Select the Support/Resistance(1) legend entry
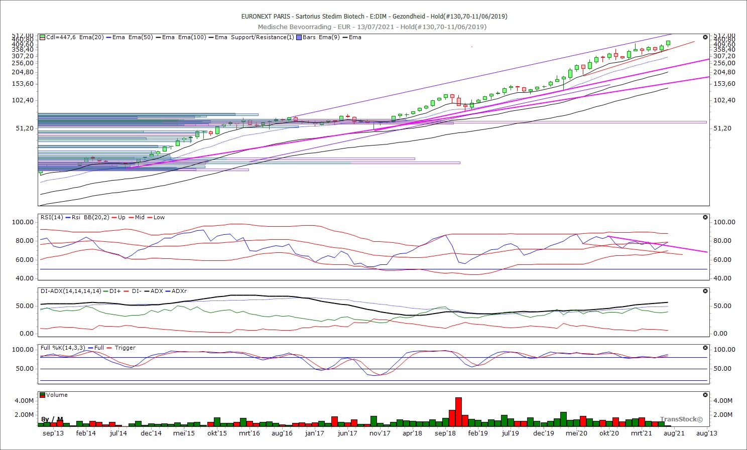The width and height of the screenshot is (747, 450). [x=263, y=37]
